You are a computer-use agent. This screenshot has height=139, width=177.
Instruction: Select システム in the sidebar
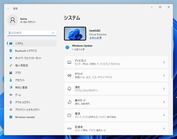tap(32, 43)
